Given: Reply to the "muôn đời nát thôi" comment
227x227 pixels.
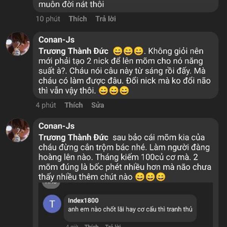Looking at the screenshot, I should click(106, 19).
